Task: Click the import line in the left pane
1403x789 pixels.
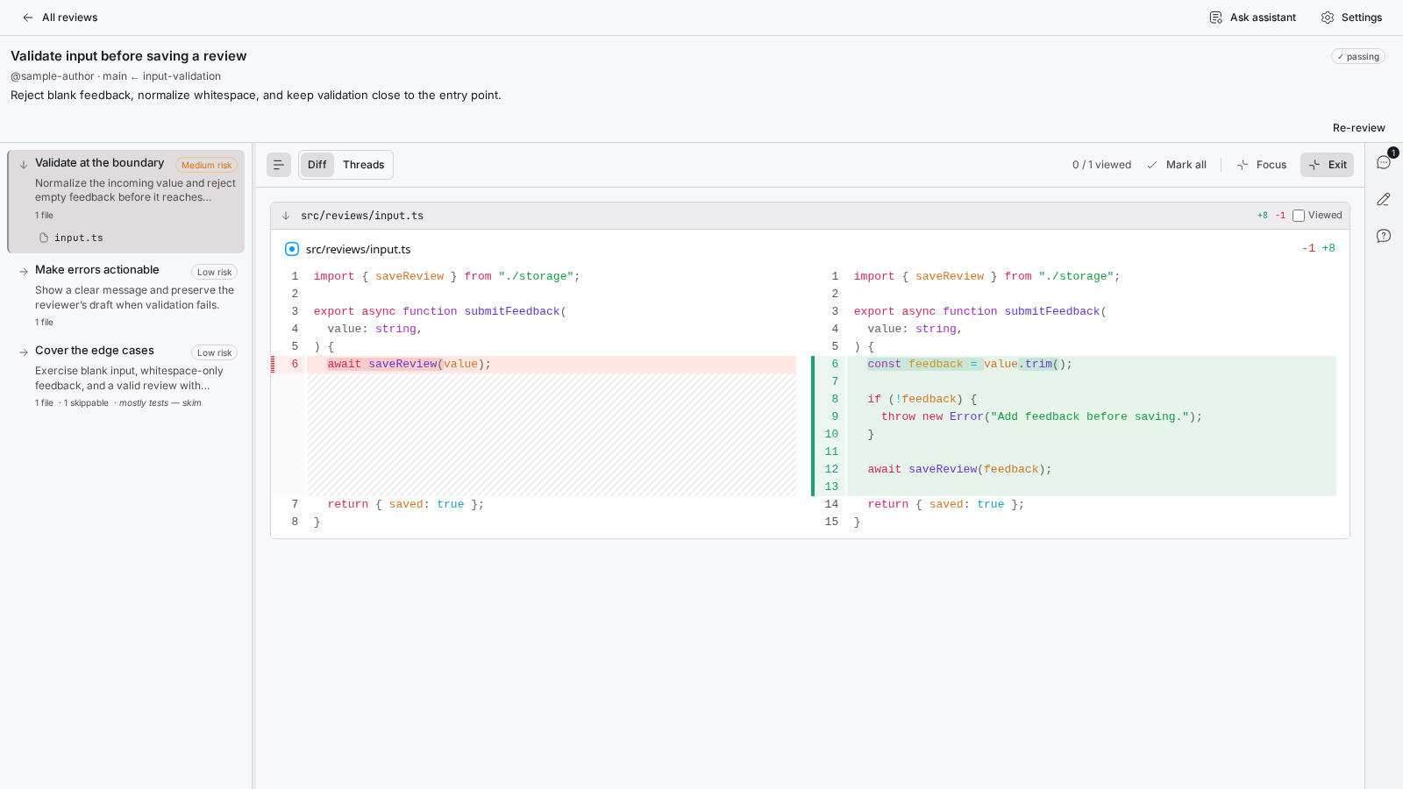Action: [x=446, y=276]
